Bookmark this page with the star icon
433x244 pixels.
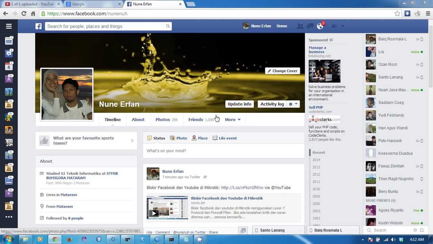pyautogui.click(x=397, y=14)
